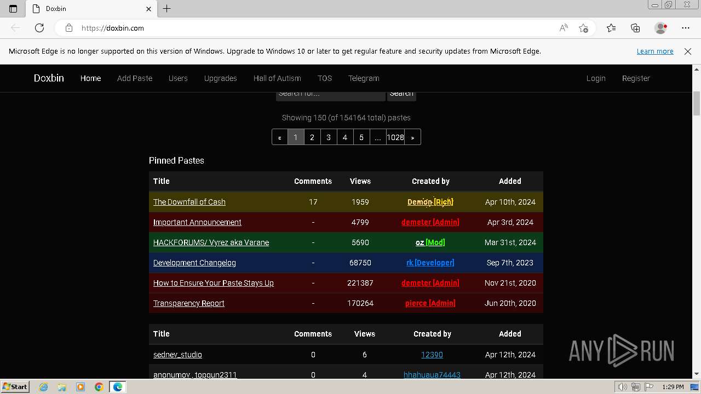
Task: Jump to last page 1028
Action: tap(395, 137)
